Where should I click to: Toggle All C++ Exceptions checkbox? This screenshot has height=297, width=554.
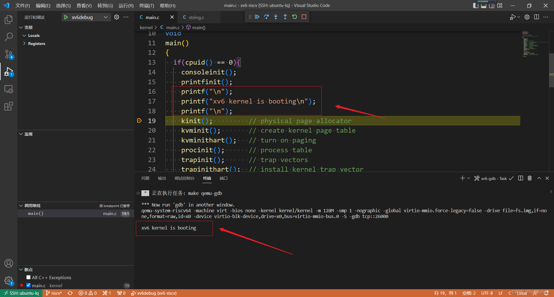[28, 277]
